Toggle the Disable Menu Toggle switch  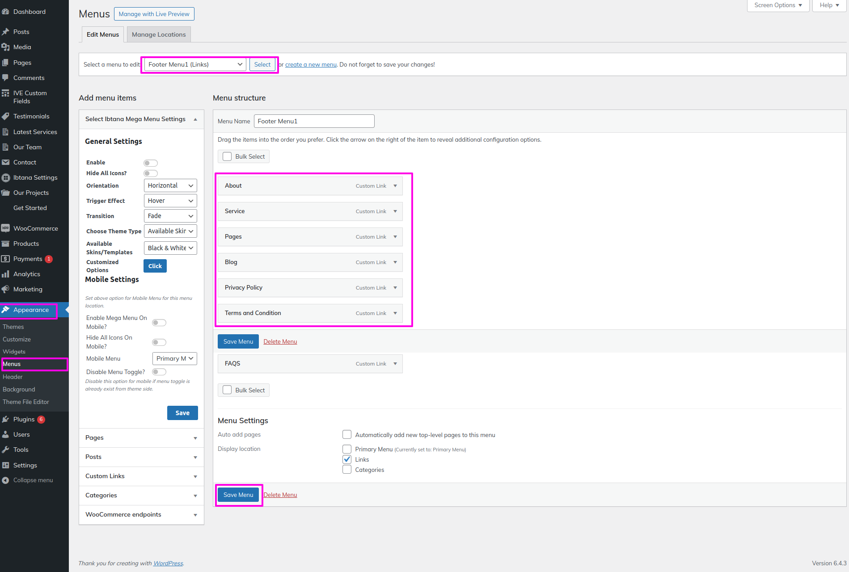tap(159, 372)
